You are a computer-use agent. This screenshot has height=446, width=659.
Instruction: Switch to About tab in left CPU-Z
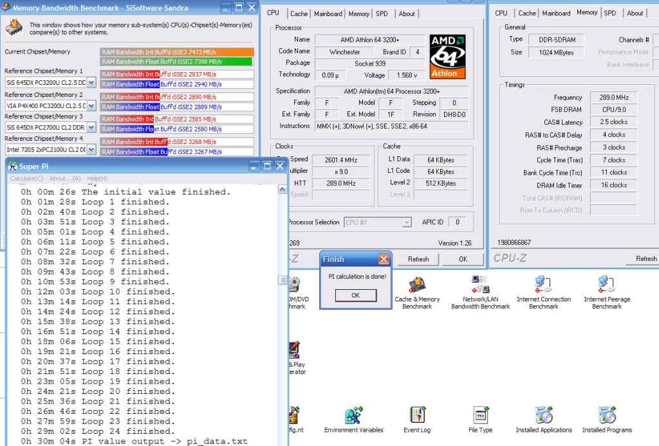[407, 13]
